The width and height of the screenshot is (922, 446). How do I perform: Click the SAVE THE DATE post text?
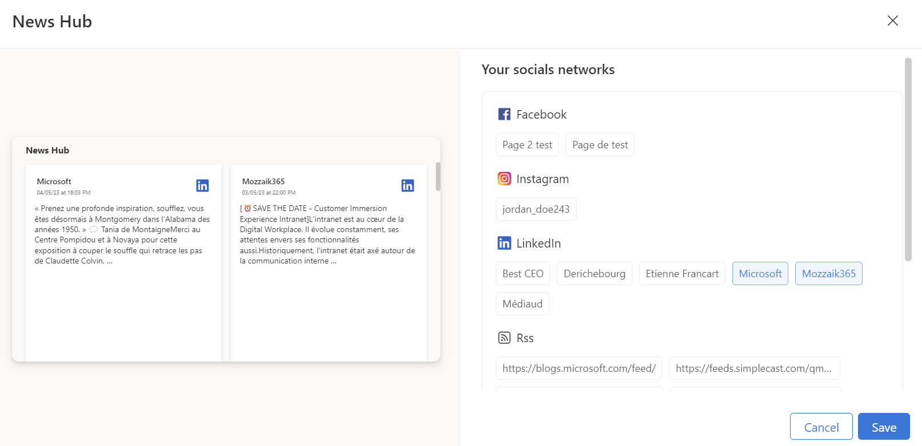click(327, 234)
